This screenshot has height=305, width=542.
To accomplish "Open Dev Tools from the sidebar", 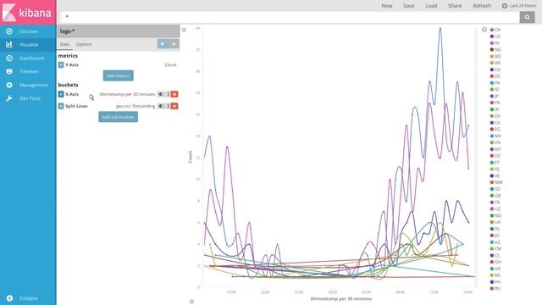I will tap(28, 98).
